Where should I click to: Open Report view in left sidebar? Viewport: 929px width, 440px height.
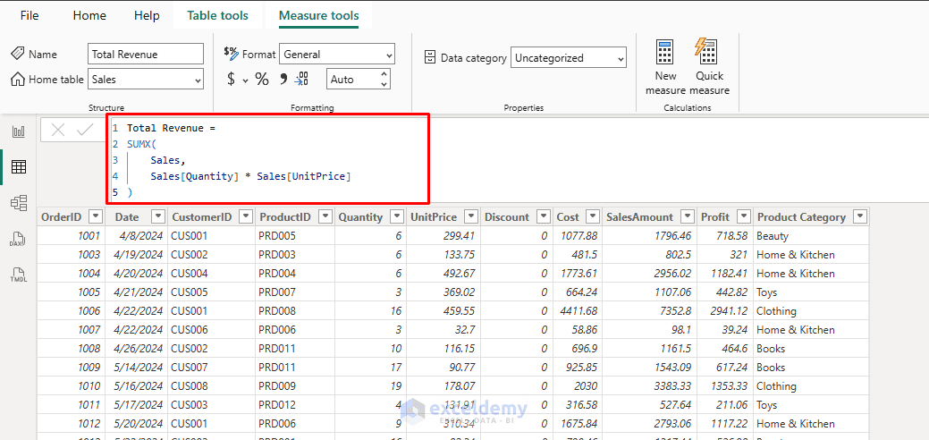click(x=19, y=131)
